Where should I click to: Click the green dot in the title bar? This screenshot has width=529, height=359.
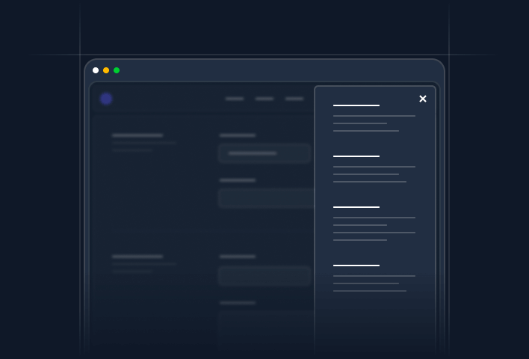pos(117,70)
